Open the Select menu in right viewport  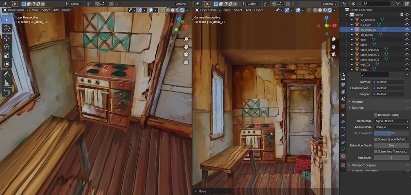point(238,10)
